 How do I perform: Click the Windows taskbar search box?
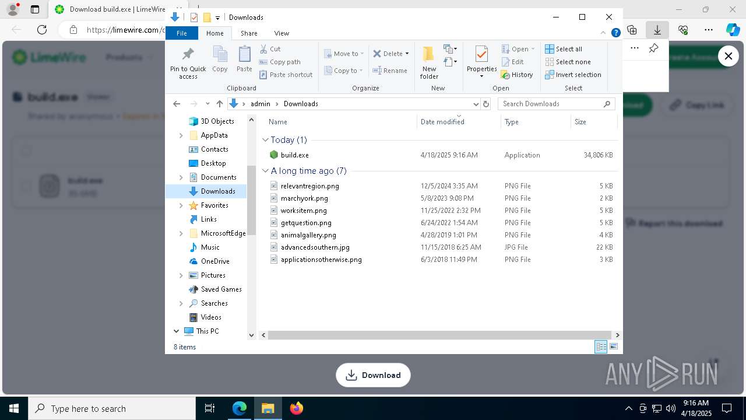(x=112, y=408)
